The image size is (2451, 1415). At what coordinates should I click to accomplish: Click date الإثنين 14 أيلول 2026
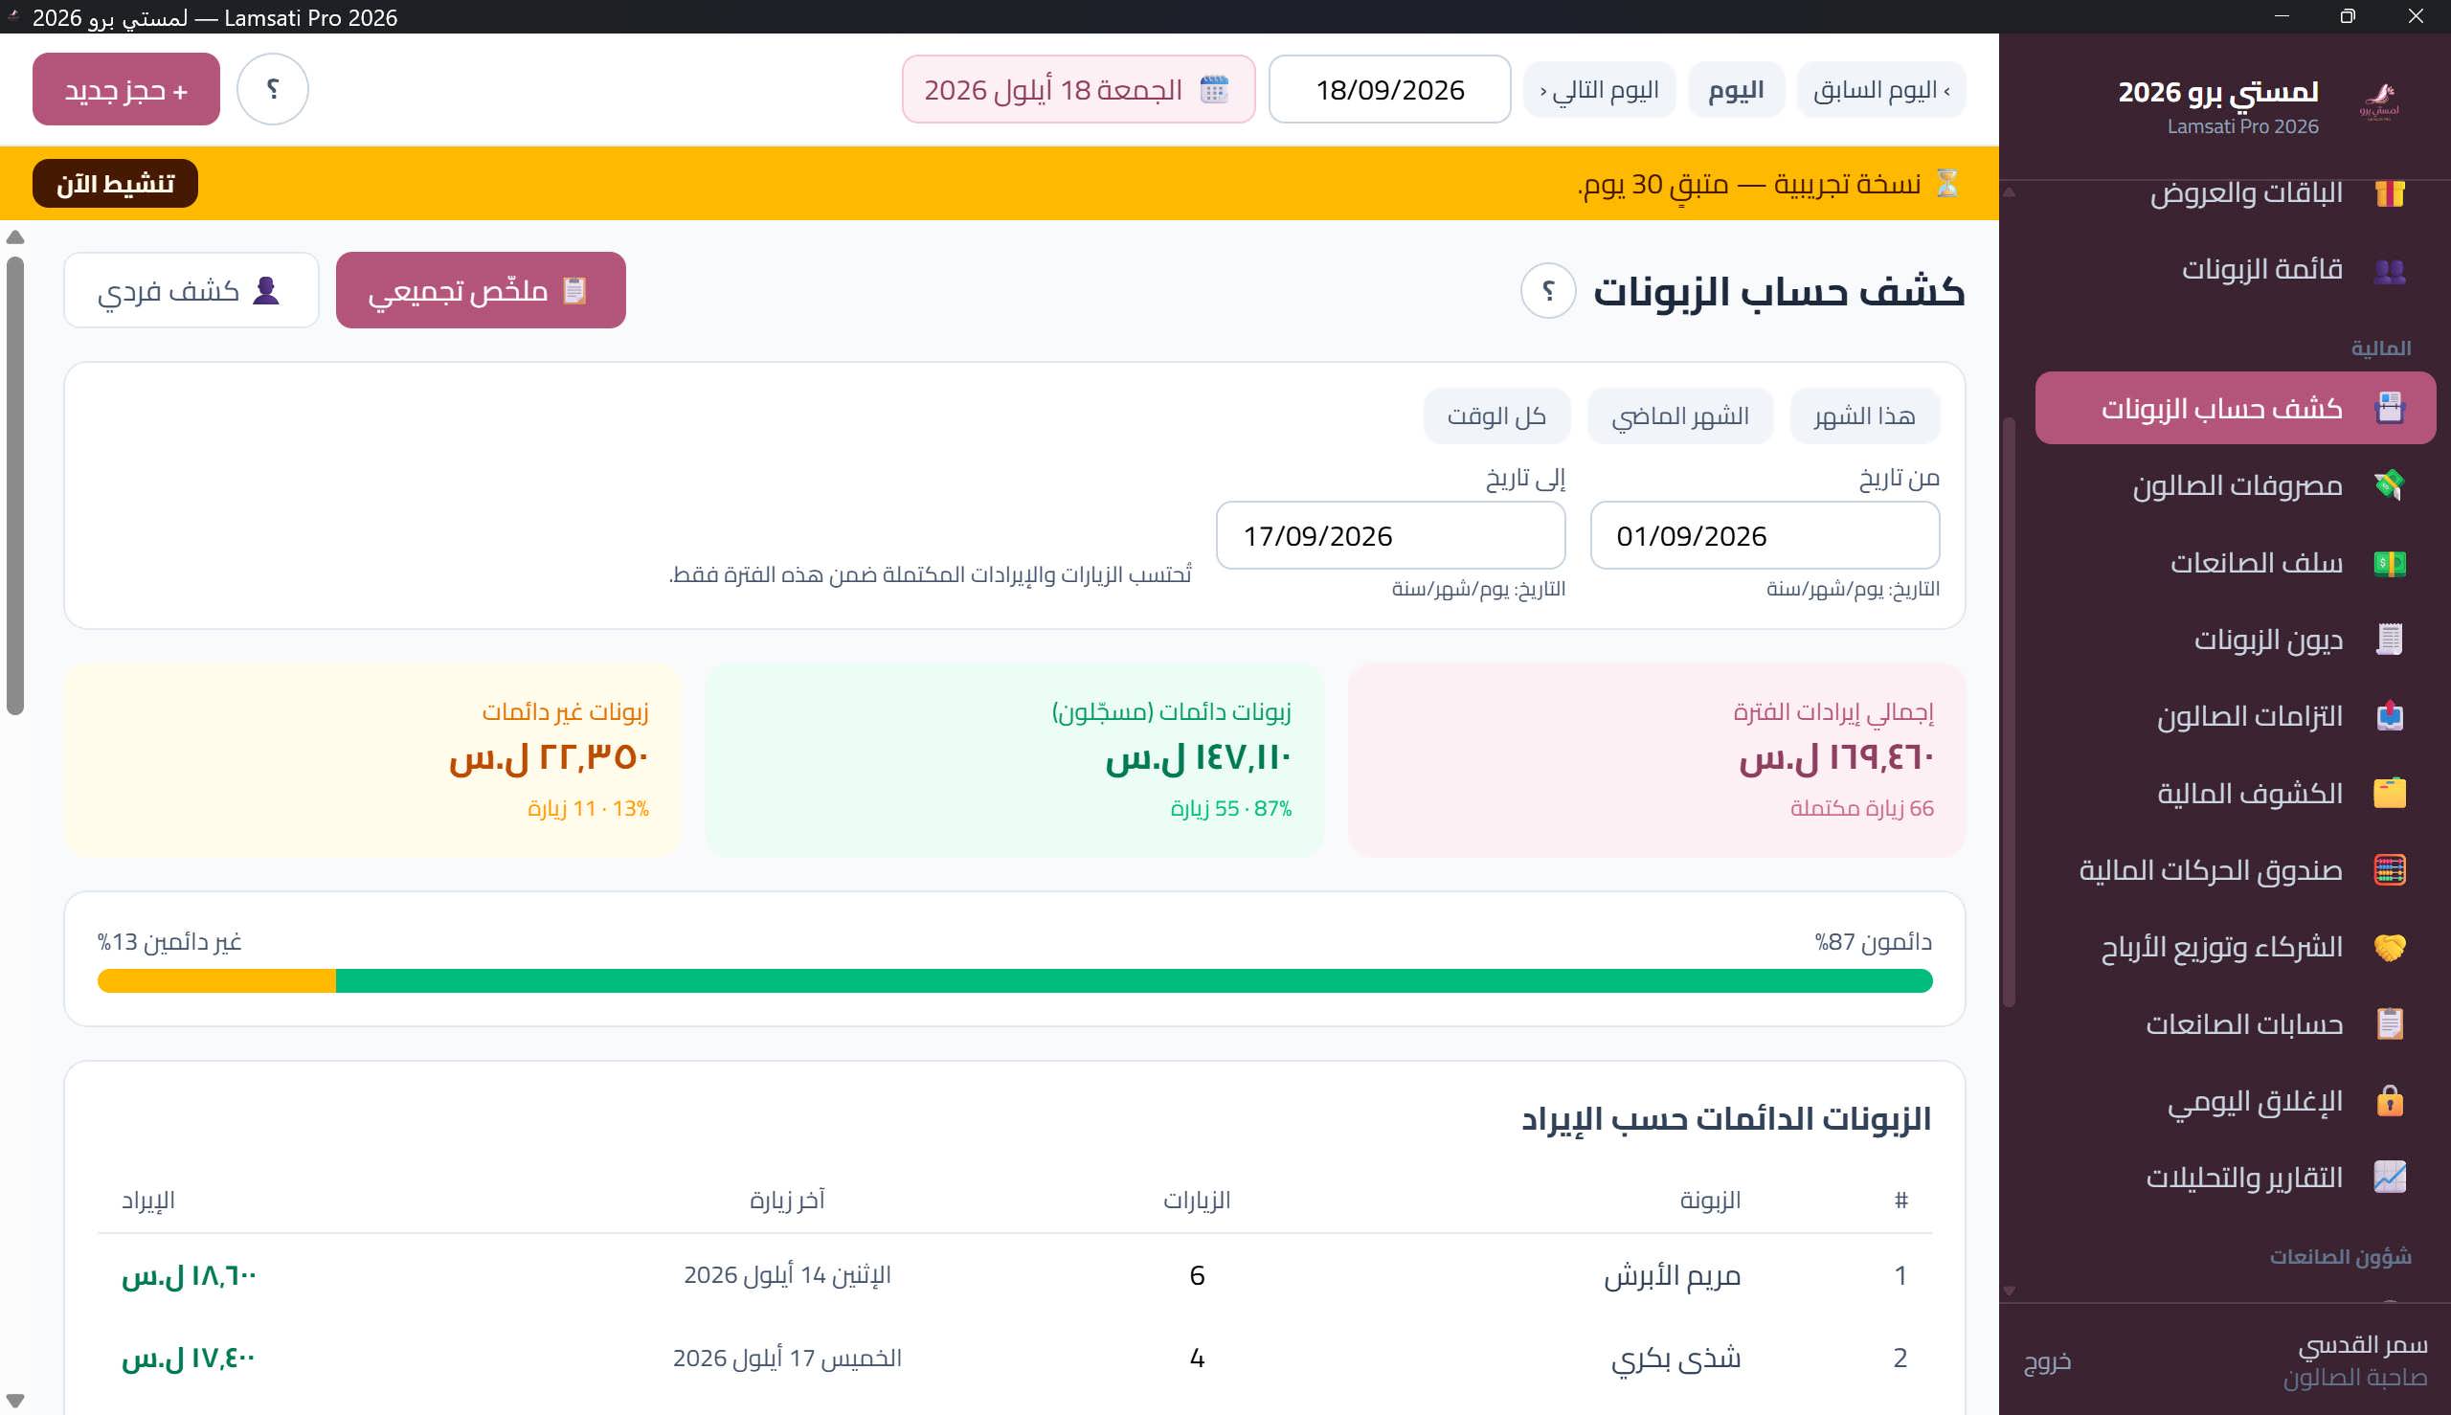tap(787, 1275)
